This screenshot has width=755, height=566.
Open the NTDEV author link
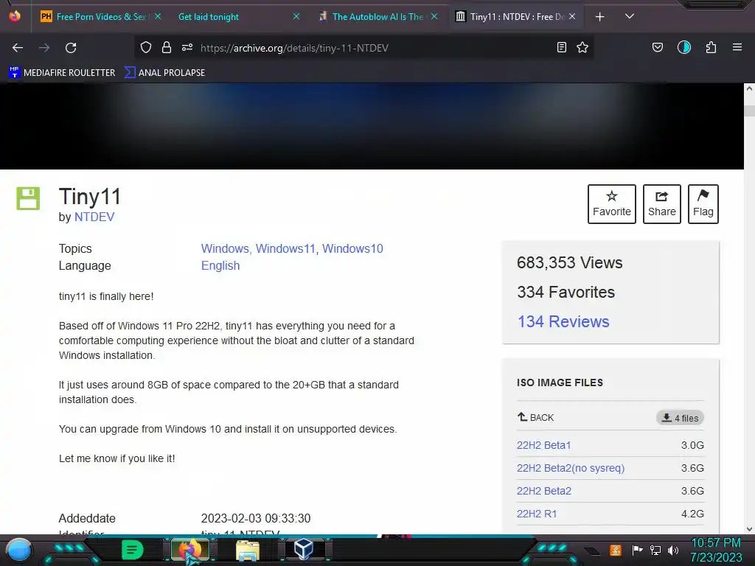click(94, 217)
